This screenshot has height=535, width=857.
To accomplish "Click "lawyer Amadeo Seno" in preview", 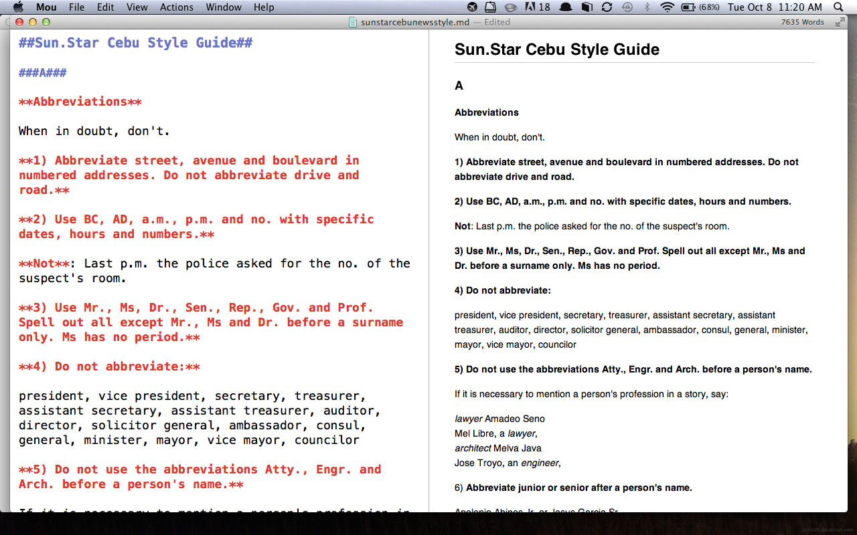I will [499, 419].
